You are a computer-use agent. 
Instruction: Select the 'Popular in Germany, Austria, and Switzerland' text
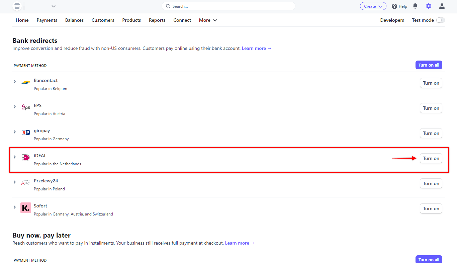(x=73, y=214)
